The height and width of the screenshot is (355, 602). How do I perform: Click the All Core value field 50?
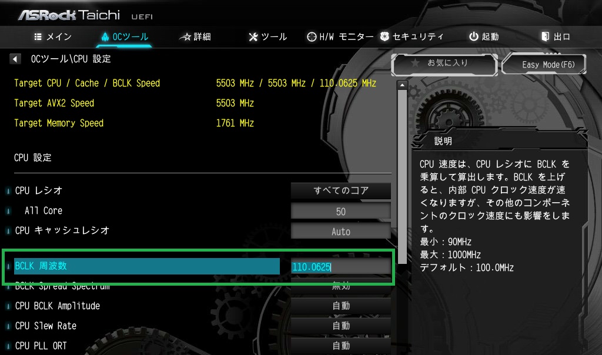pos(341,212)
